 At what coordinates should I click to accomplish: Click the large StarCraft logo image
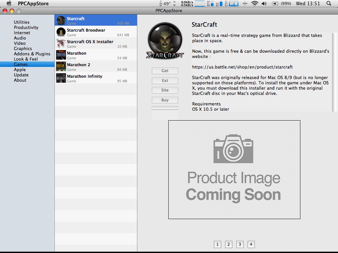[165, 41]
